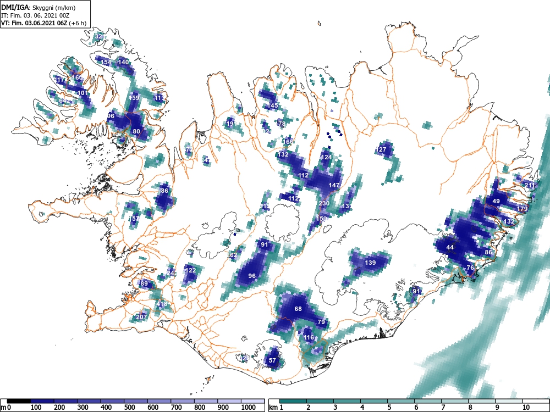This screenshot has width=550, height=412.
Task: Click the 19 visibility value
Action: [x=230, y=124]
